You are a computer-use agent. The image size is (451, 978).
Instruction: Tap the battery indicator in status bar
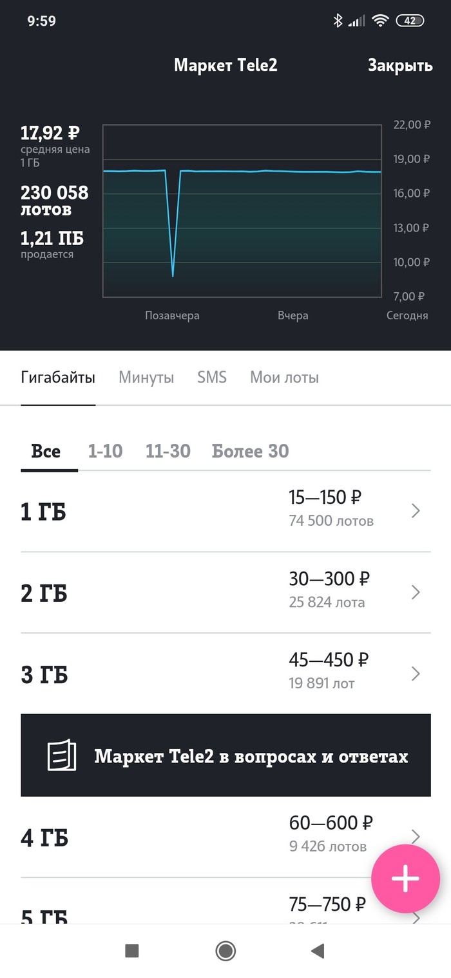tap(410, 21)
